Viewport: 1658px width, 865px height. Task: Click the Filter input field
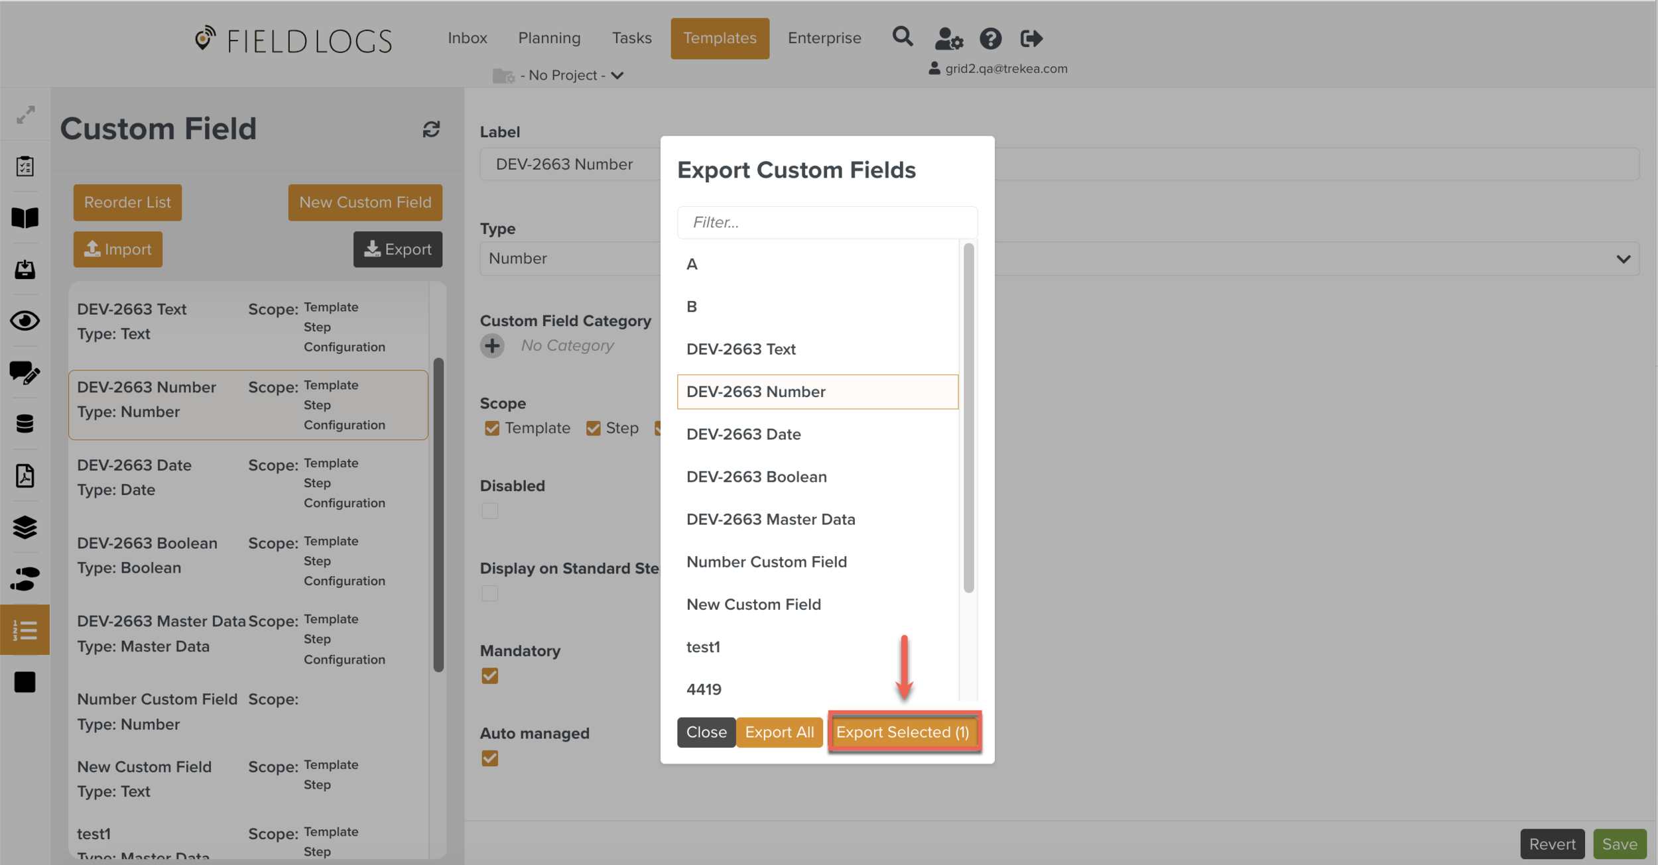(826, 222)
